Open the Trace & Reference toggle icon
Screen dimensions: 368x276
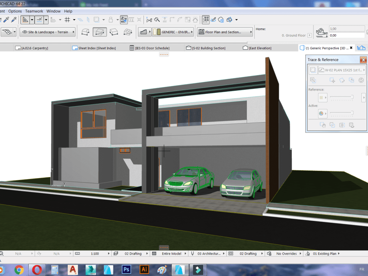[313, 70]
